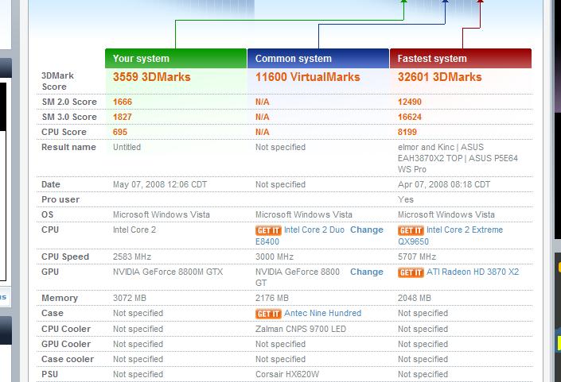This screenshot has width=561, height=382.
Task: Click the CPU Speed row label
Action: tap(65, 257)
